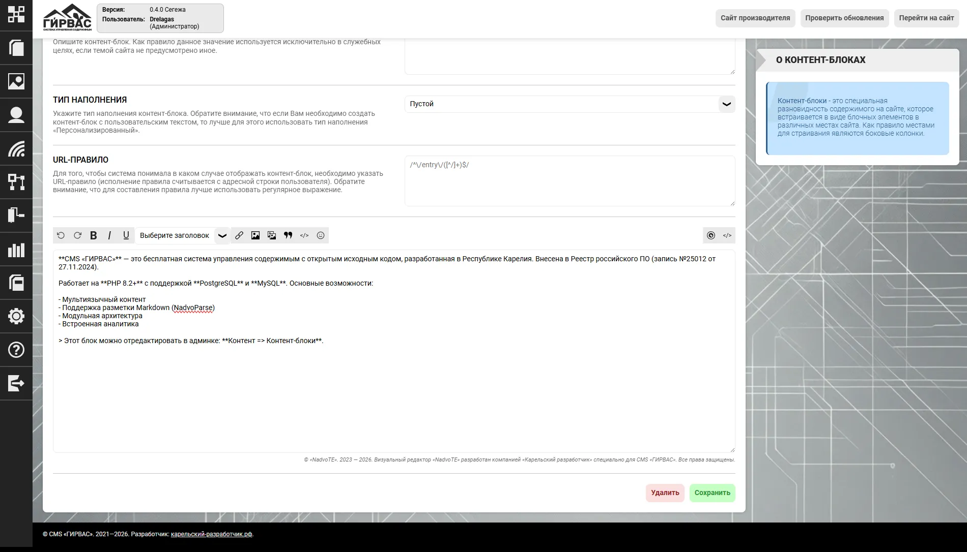Delete the block with «Удалить»

tap(665, 493)
